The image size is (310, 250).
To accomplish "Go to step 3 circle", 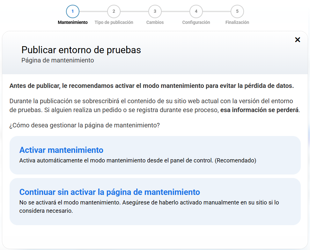I will (x=155, y=11).
